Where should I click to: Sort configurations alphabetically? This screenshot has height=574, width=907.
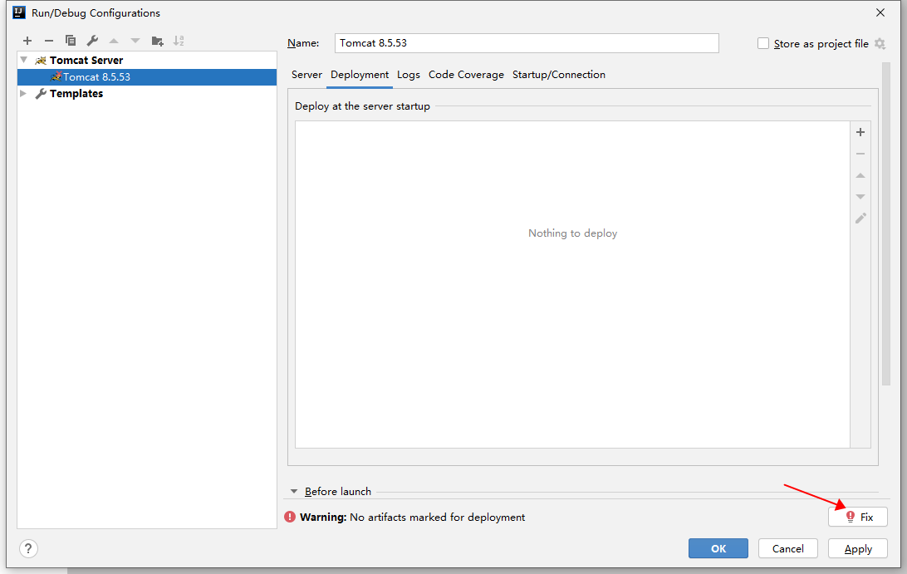[x=179, y=41]
